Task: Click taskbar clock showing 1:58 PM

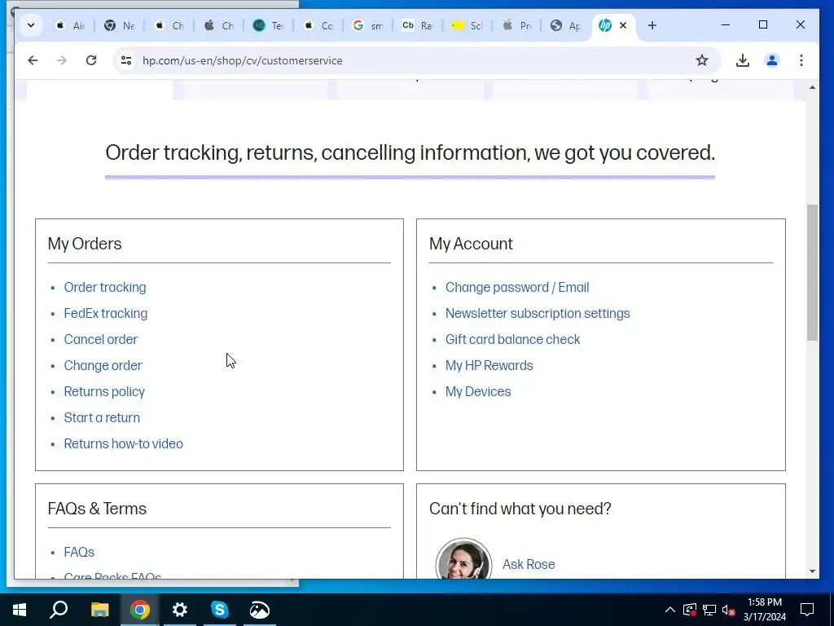Action: point(764,610)
